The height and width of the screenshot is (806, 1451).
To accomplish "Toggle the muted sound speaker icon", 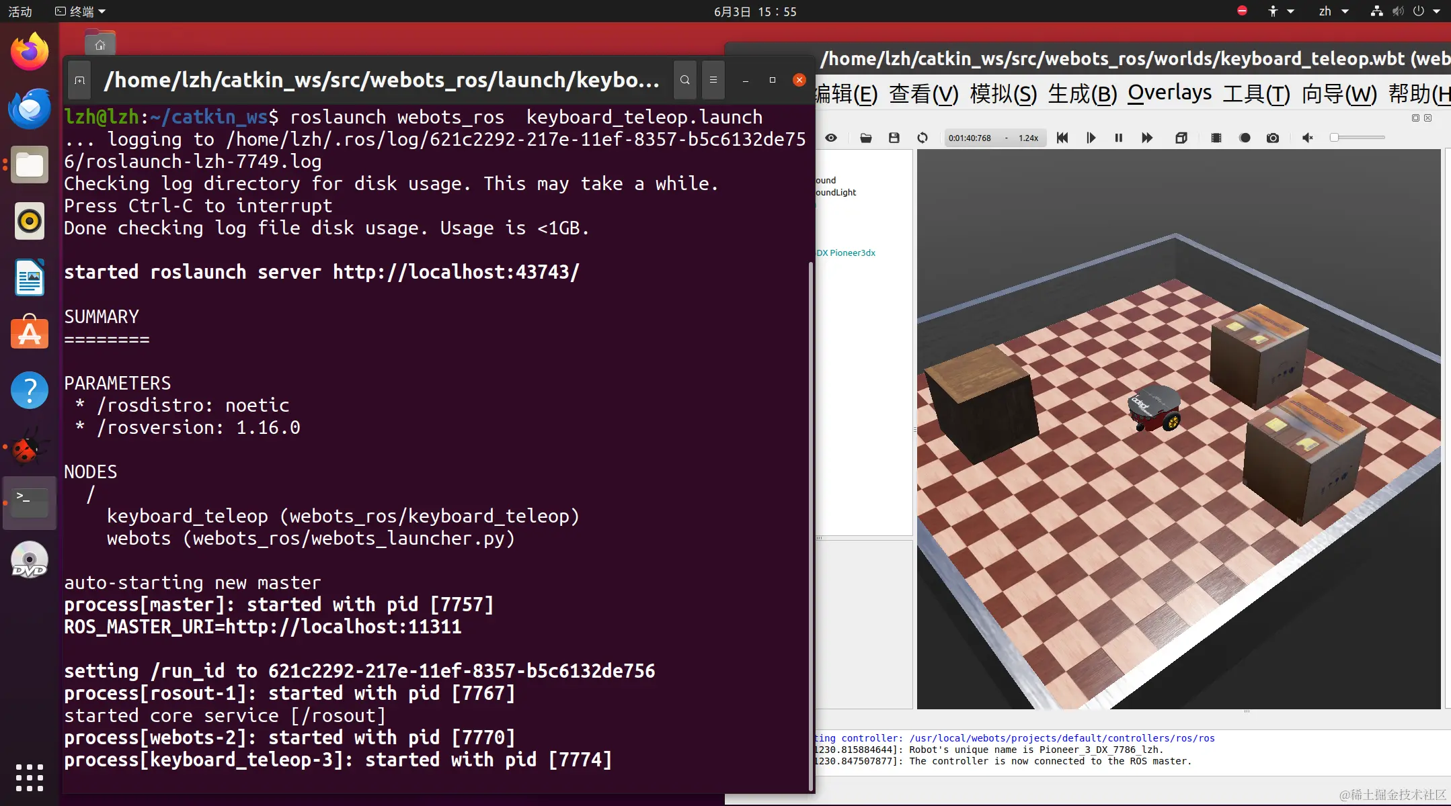I will tap(1308, 138).
